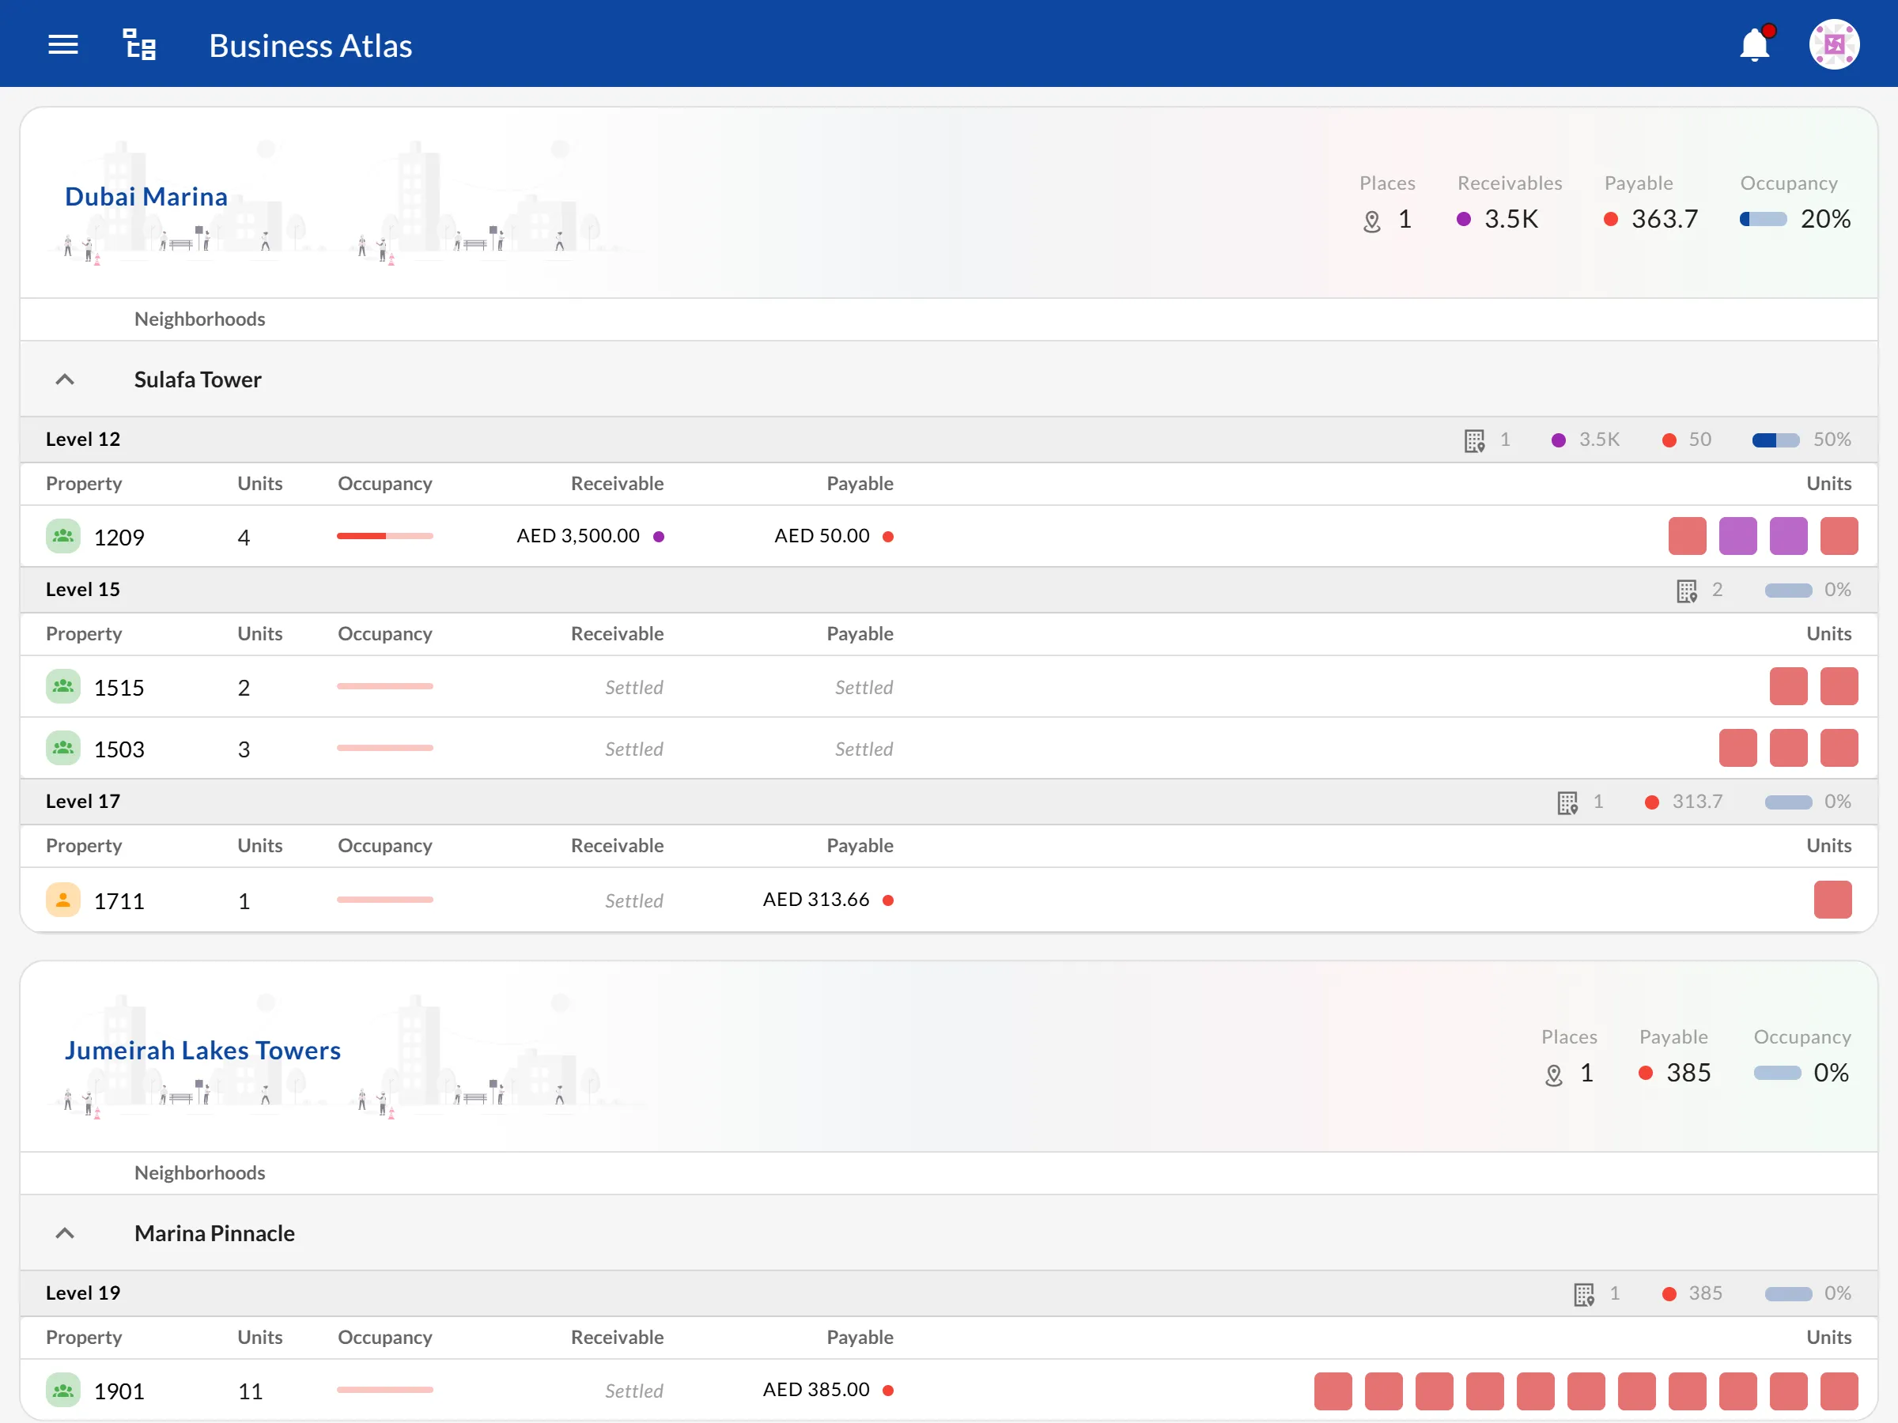Collapse the Marina Pinnacle neighborhood
The height and width of the screenshot is (1423, 1898).
click(64, 1232)
